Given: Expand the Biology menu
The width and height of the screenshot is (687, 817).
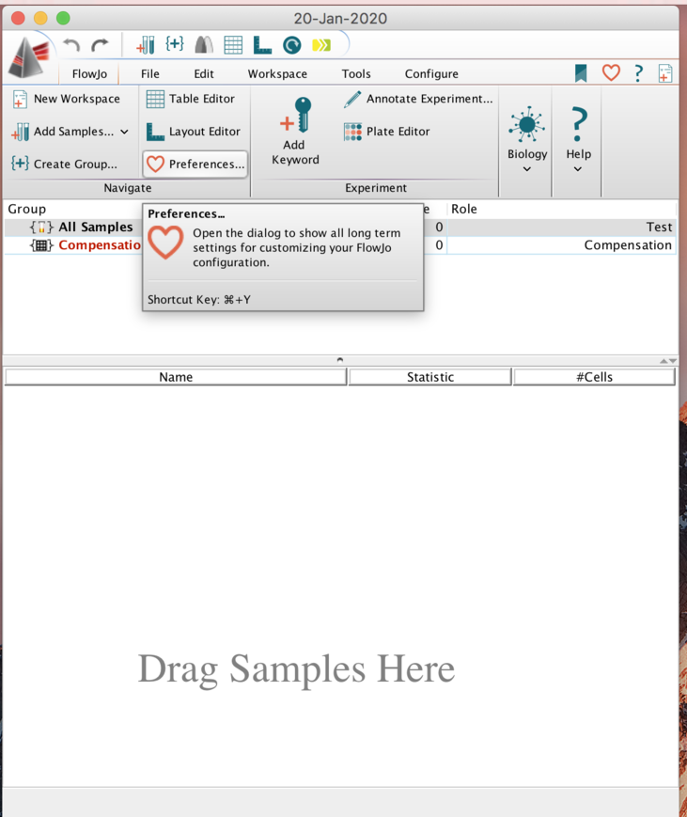Looking at the screenshot, I should pos(527,140).
